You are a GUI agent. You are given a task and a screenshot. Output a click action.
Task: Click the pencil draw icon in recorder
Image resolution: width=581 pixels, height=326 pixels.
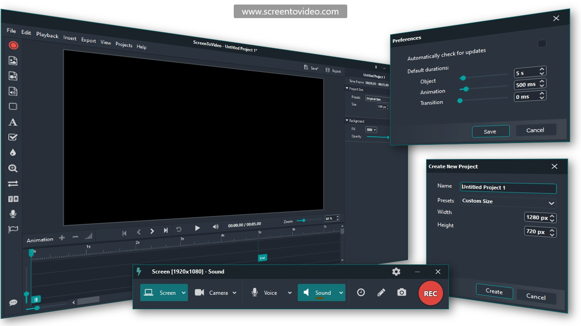[381, 292]
